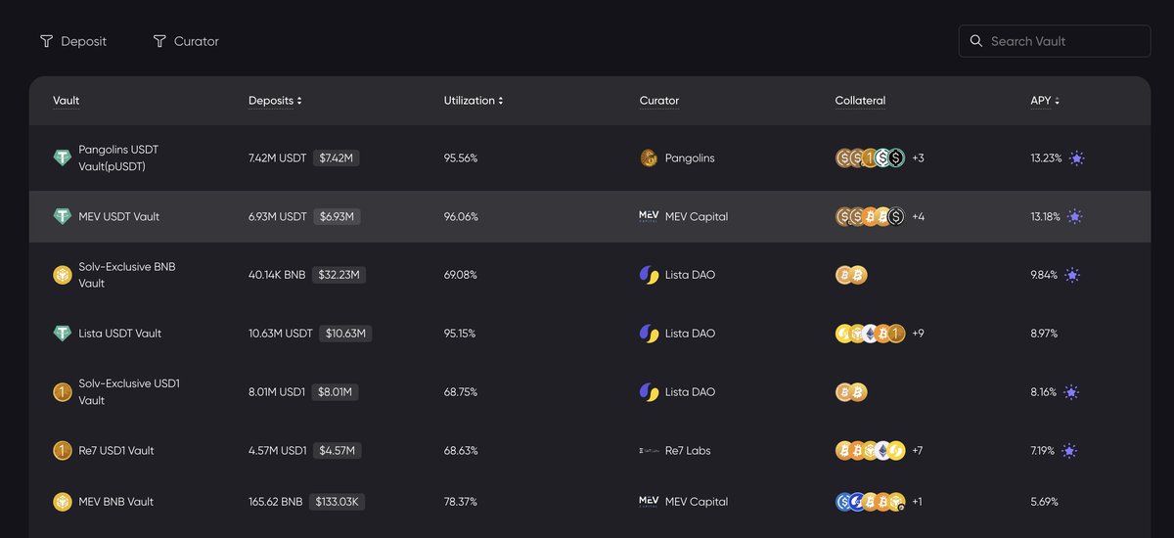Screen dimensions: 1174x538
Task: Click the 96.06% utilization value
Action: click(x=461, y=216)
